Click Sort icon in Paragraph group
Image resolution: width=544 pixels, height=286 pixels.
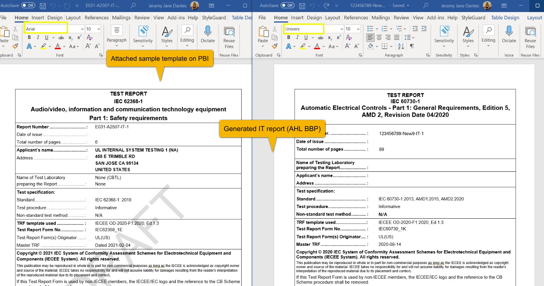click(x=401, y=46)
